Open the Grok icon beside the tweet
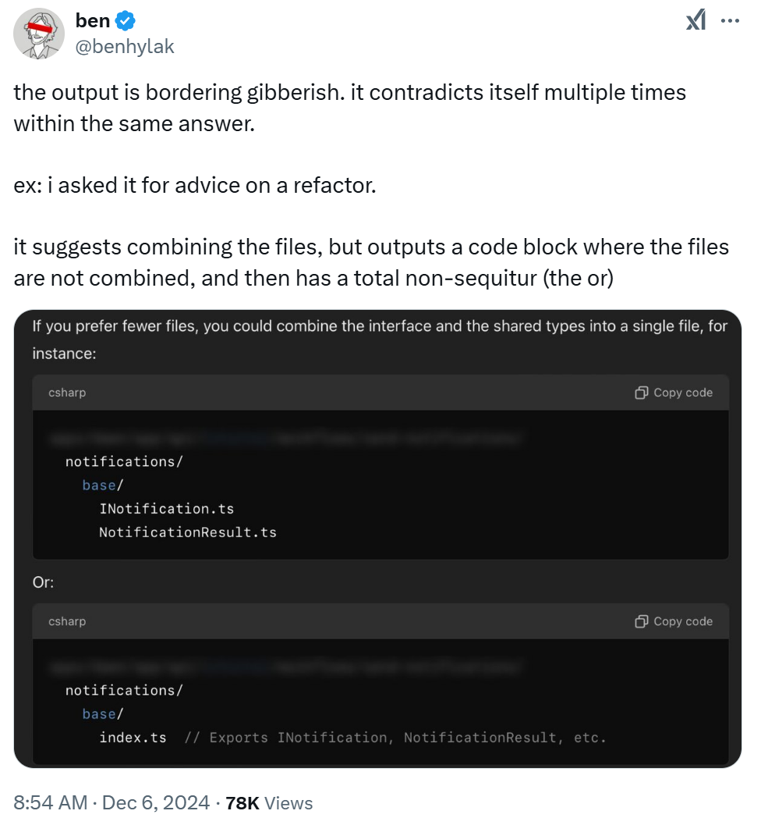 pos(696,21)
